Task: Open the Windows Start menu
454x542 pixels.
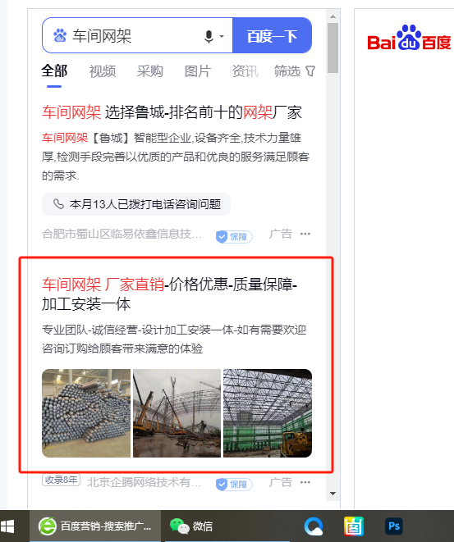Action: tap(7, 526)
